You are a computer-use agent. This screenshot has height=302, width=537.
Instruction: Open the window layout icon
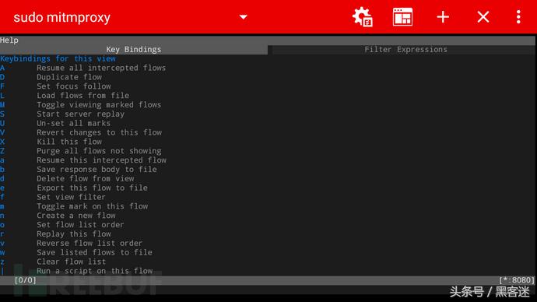point(402,17)
